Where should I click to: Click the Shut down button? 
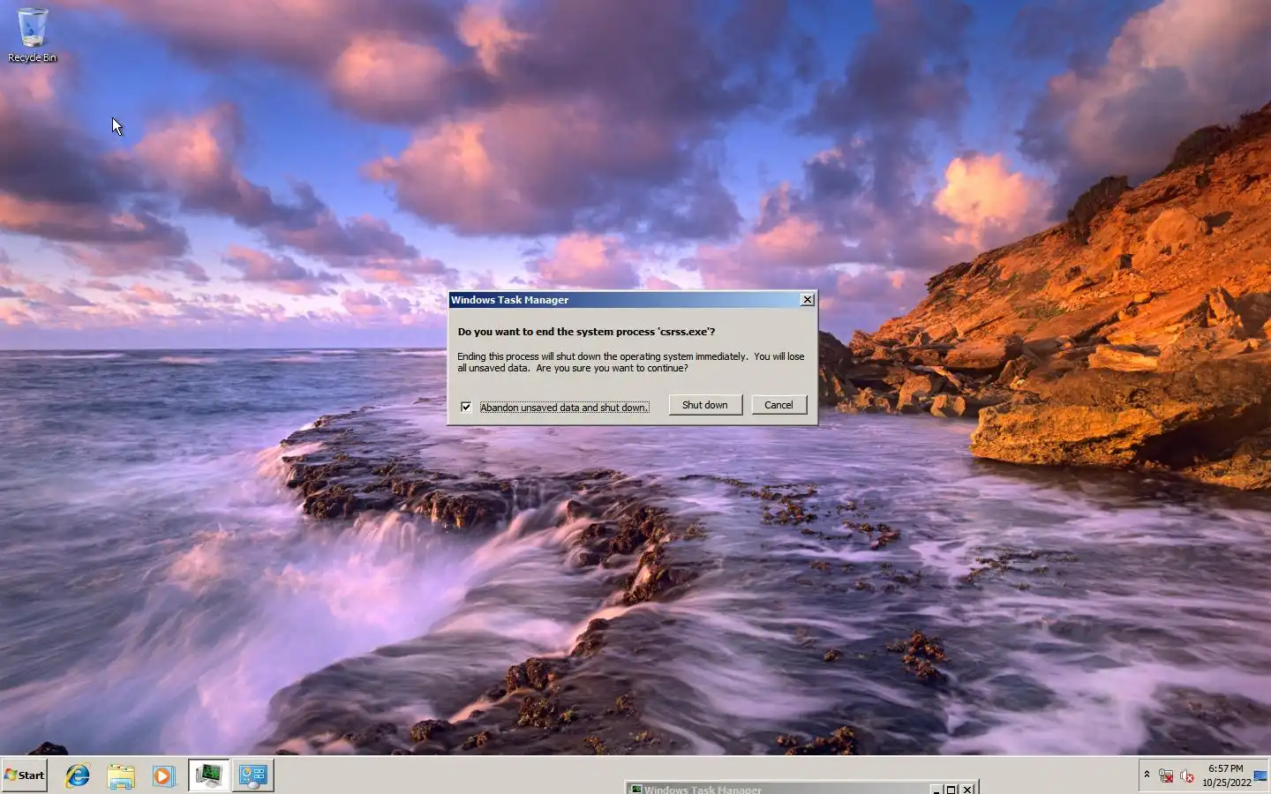[705, 405]
